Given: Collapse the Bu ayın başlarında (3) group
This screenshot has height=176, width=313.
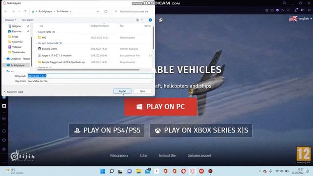Looking at the screenshot, I should click(x=36, y=43).
